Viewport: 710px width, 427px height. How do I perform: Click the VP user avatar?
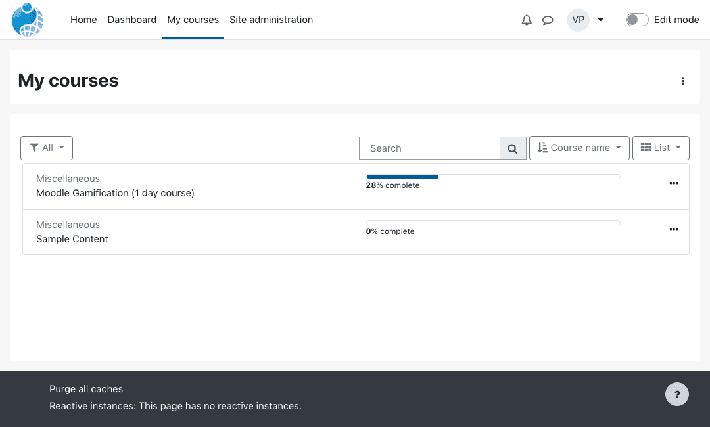578,20
